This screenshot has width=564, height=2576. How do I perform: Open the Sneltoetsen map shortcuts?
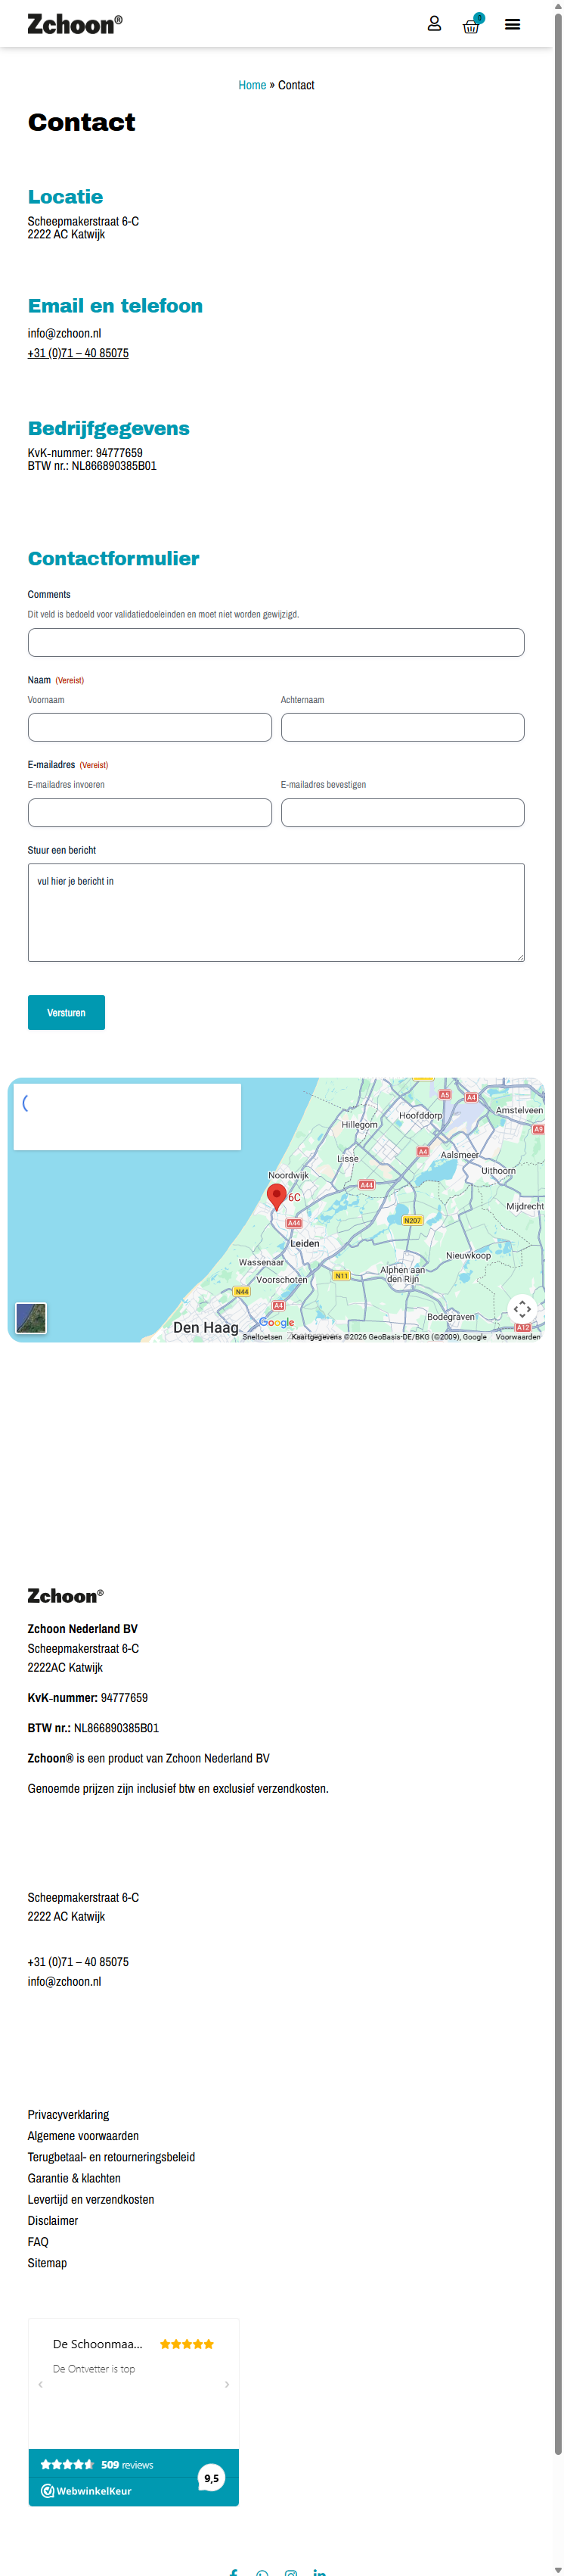point(262,1336)
